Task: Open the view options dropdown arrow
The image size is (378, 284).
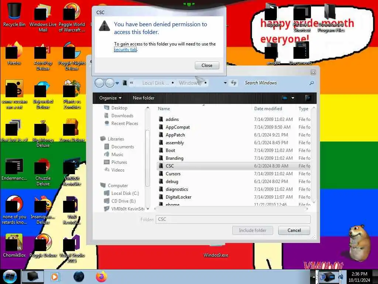Action: coord(293,98)
